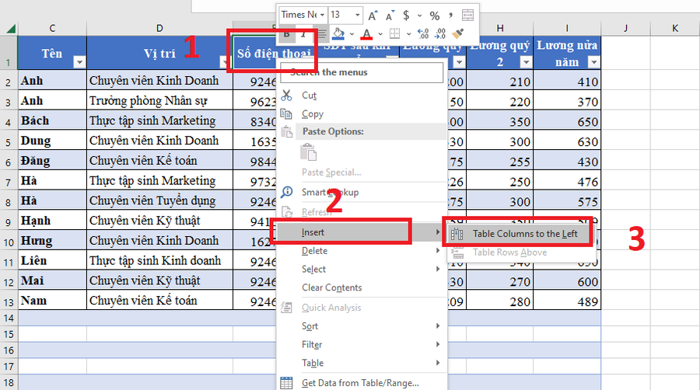This screenshot has height=390, width=700.
Task: Click the Vị trí header cell
Action: [159, 53]
